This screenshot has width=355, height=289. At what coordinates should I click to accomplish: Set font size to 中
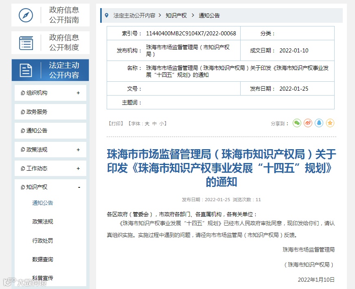coord(154,124)
